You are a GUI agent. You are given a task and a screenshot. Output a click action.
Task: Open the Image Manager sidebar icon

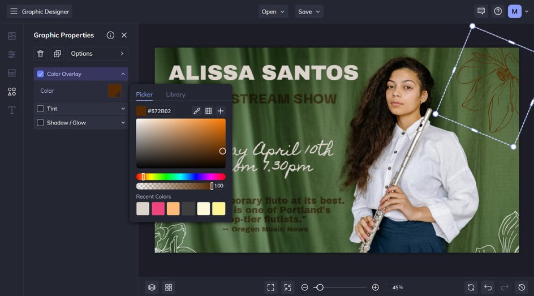point(12,36)
